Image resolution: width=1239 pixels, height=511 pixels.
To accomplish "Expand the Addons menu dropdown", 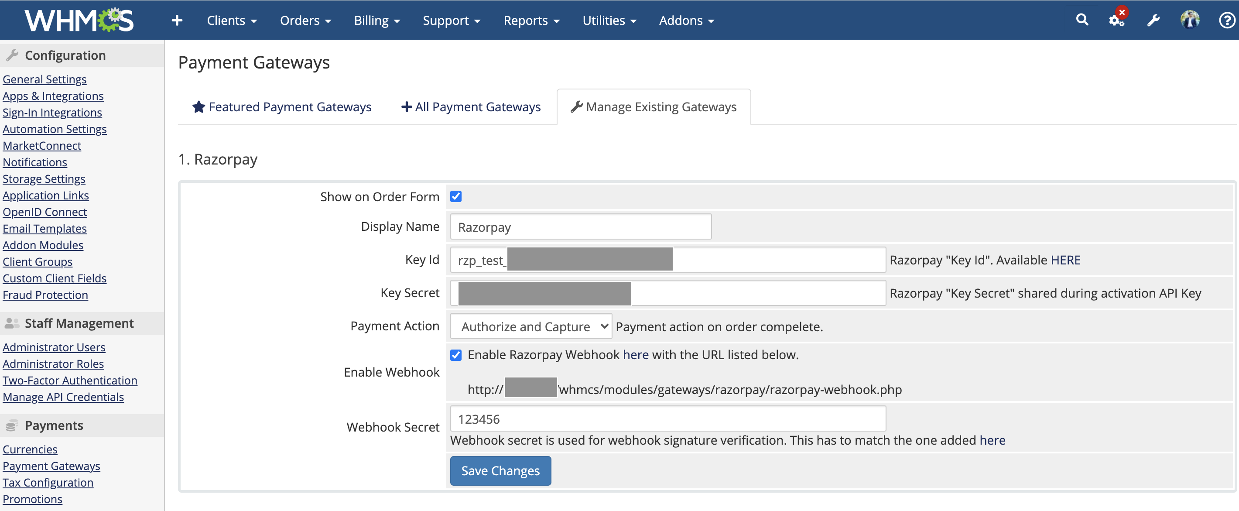I will point(685,20).
